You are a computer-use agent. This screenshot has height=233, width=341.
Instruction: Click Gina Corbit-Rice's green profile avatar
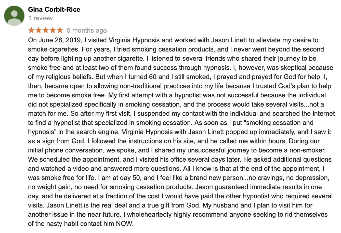(x=14, y=16)
